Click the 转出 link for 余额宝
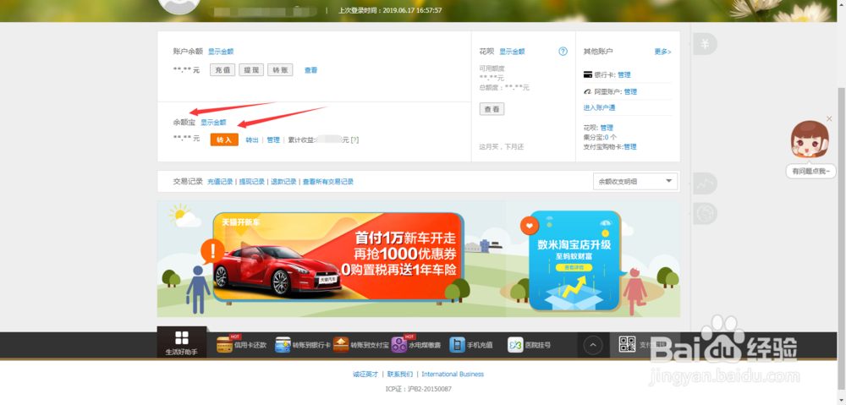 click(252, 140)
